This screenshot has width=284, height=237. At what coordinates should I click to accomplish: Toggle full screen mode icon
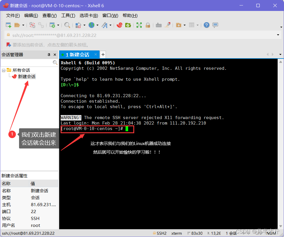[139, 25]
